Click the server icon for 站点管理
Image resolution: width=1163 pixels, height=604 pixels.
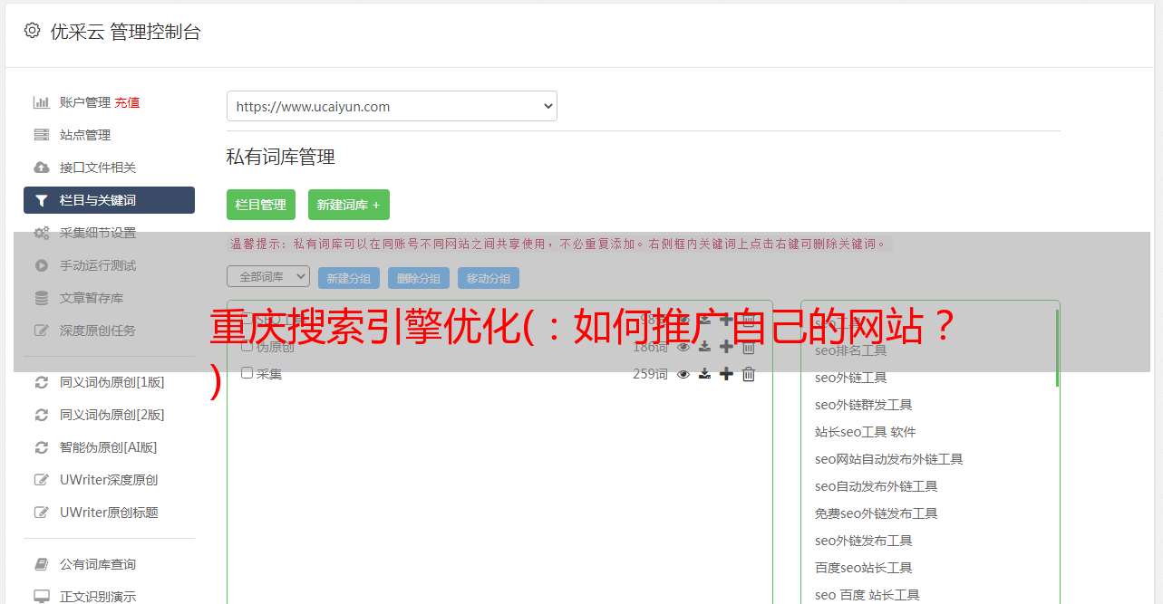pyautogui.click(x=42, y=135)
